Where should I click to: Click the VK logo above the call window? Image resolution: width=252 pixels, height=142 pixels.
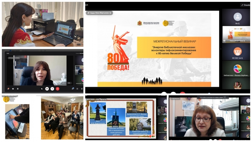point(10,50)
